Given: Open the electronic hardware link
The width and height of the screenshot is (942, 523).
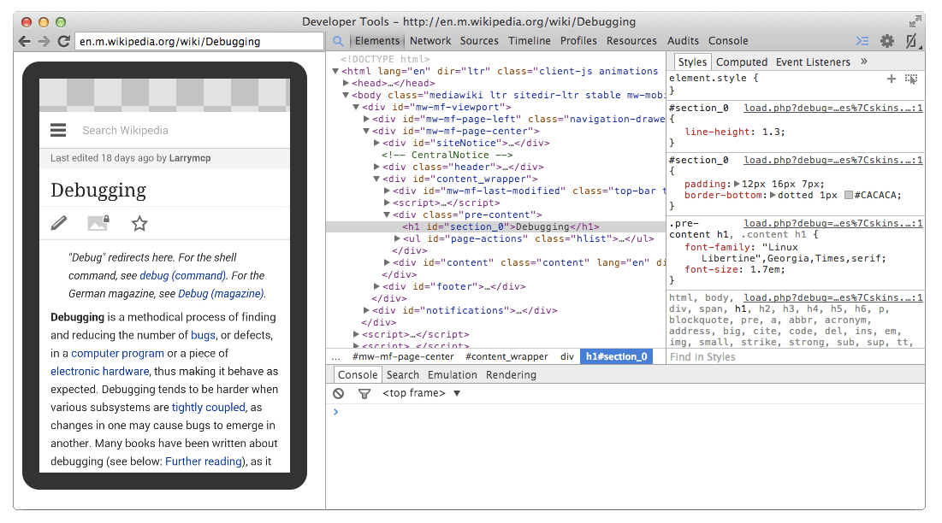Looking at the screenshot, I should pyautogui.click(x=100, y=371).
